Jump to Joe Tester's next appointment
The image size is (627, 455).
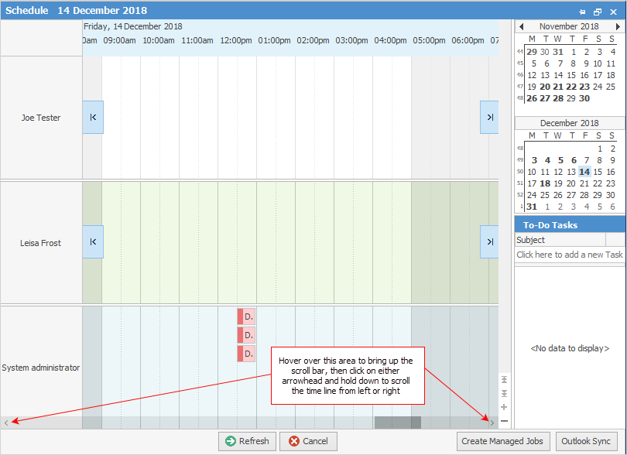(488, 117)
